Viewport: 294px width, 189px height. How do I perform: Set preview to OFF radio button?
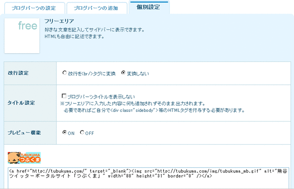[82, 133]
